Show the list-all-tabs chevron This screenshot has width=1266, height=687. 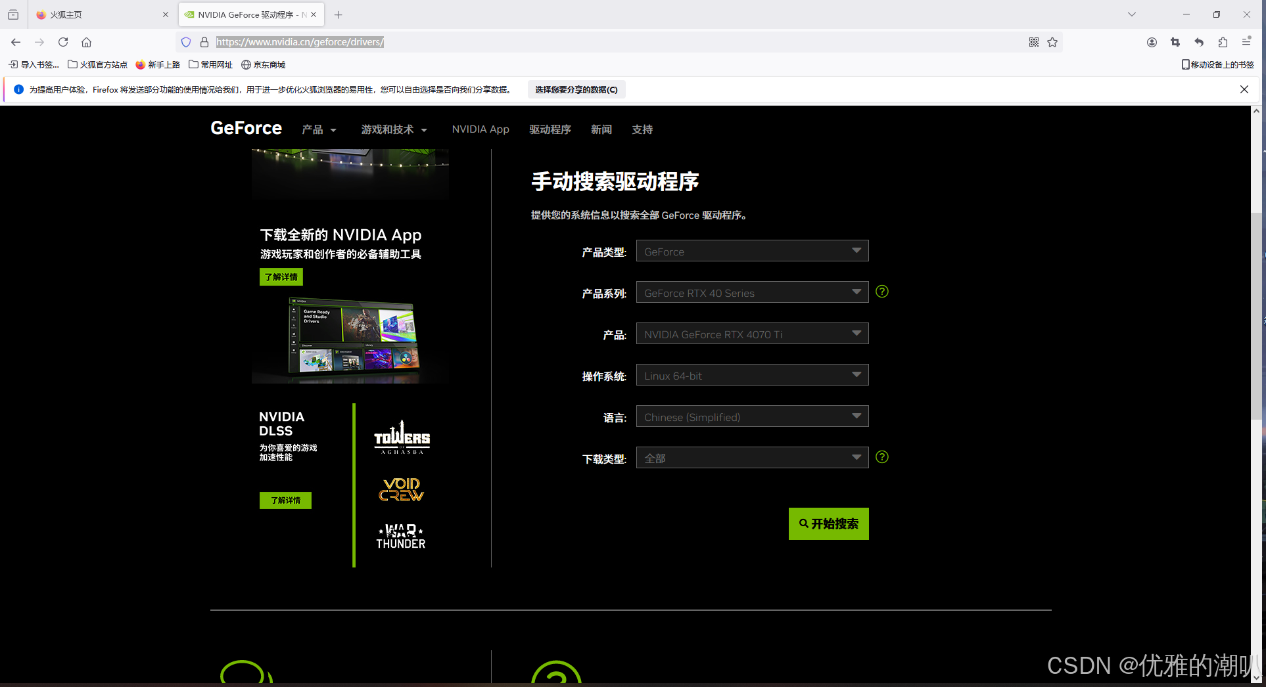[1132, 14]
